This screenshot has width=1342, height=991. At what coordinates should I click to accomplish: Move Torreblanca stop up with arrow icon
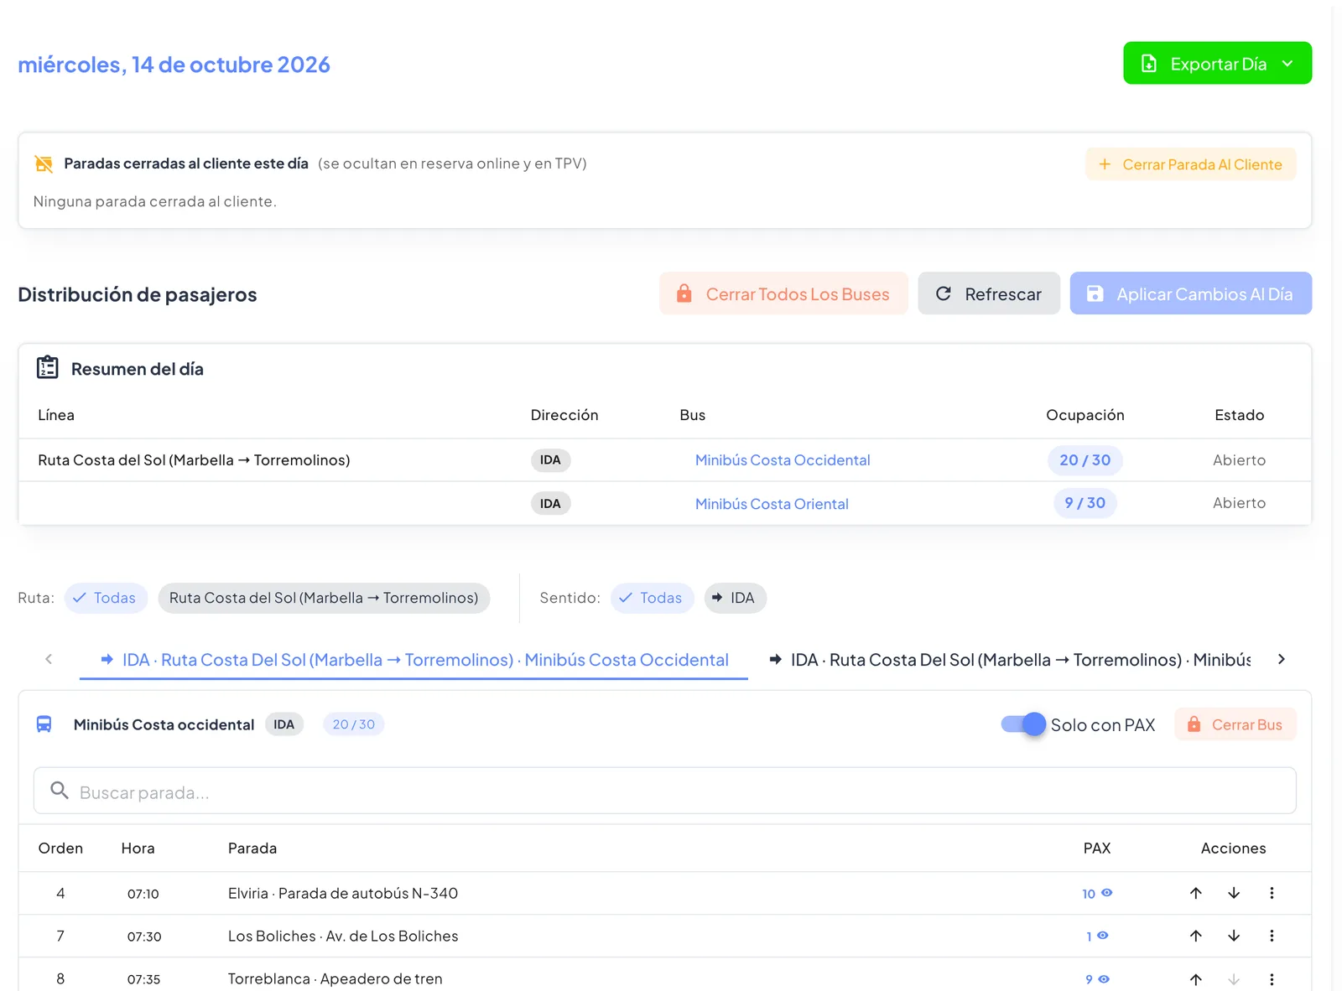[1196, 978]
